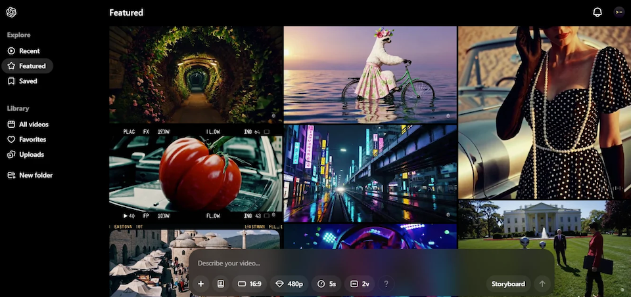The width and height of the screenshot is (631, 297).
Task: Go to All videos library
Action: 28,125
